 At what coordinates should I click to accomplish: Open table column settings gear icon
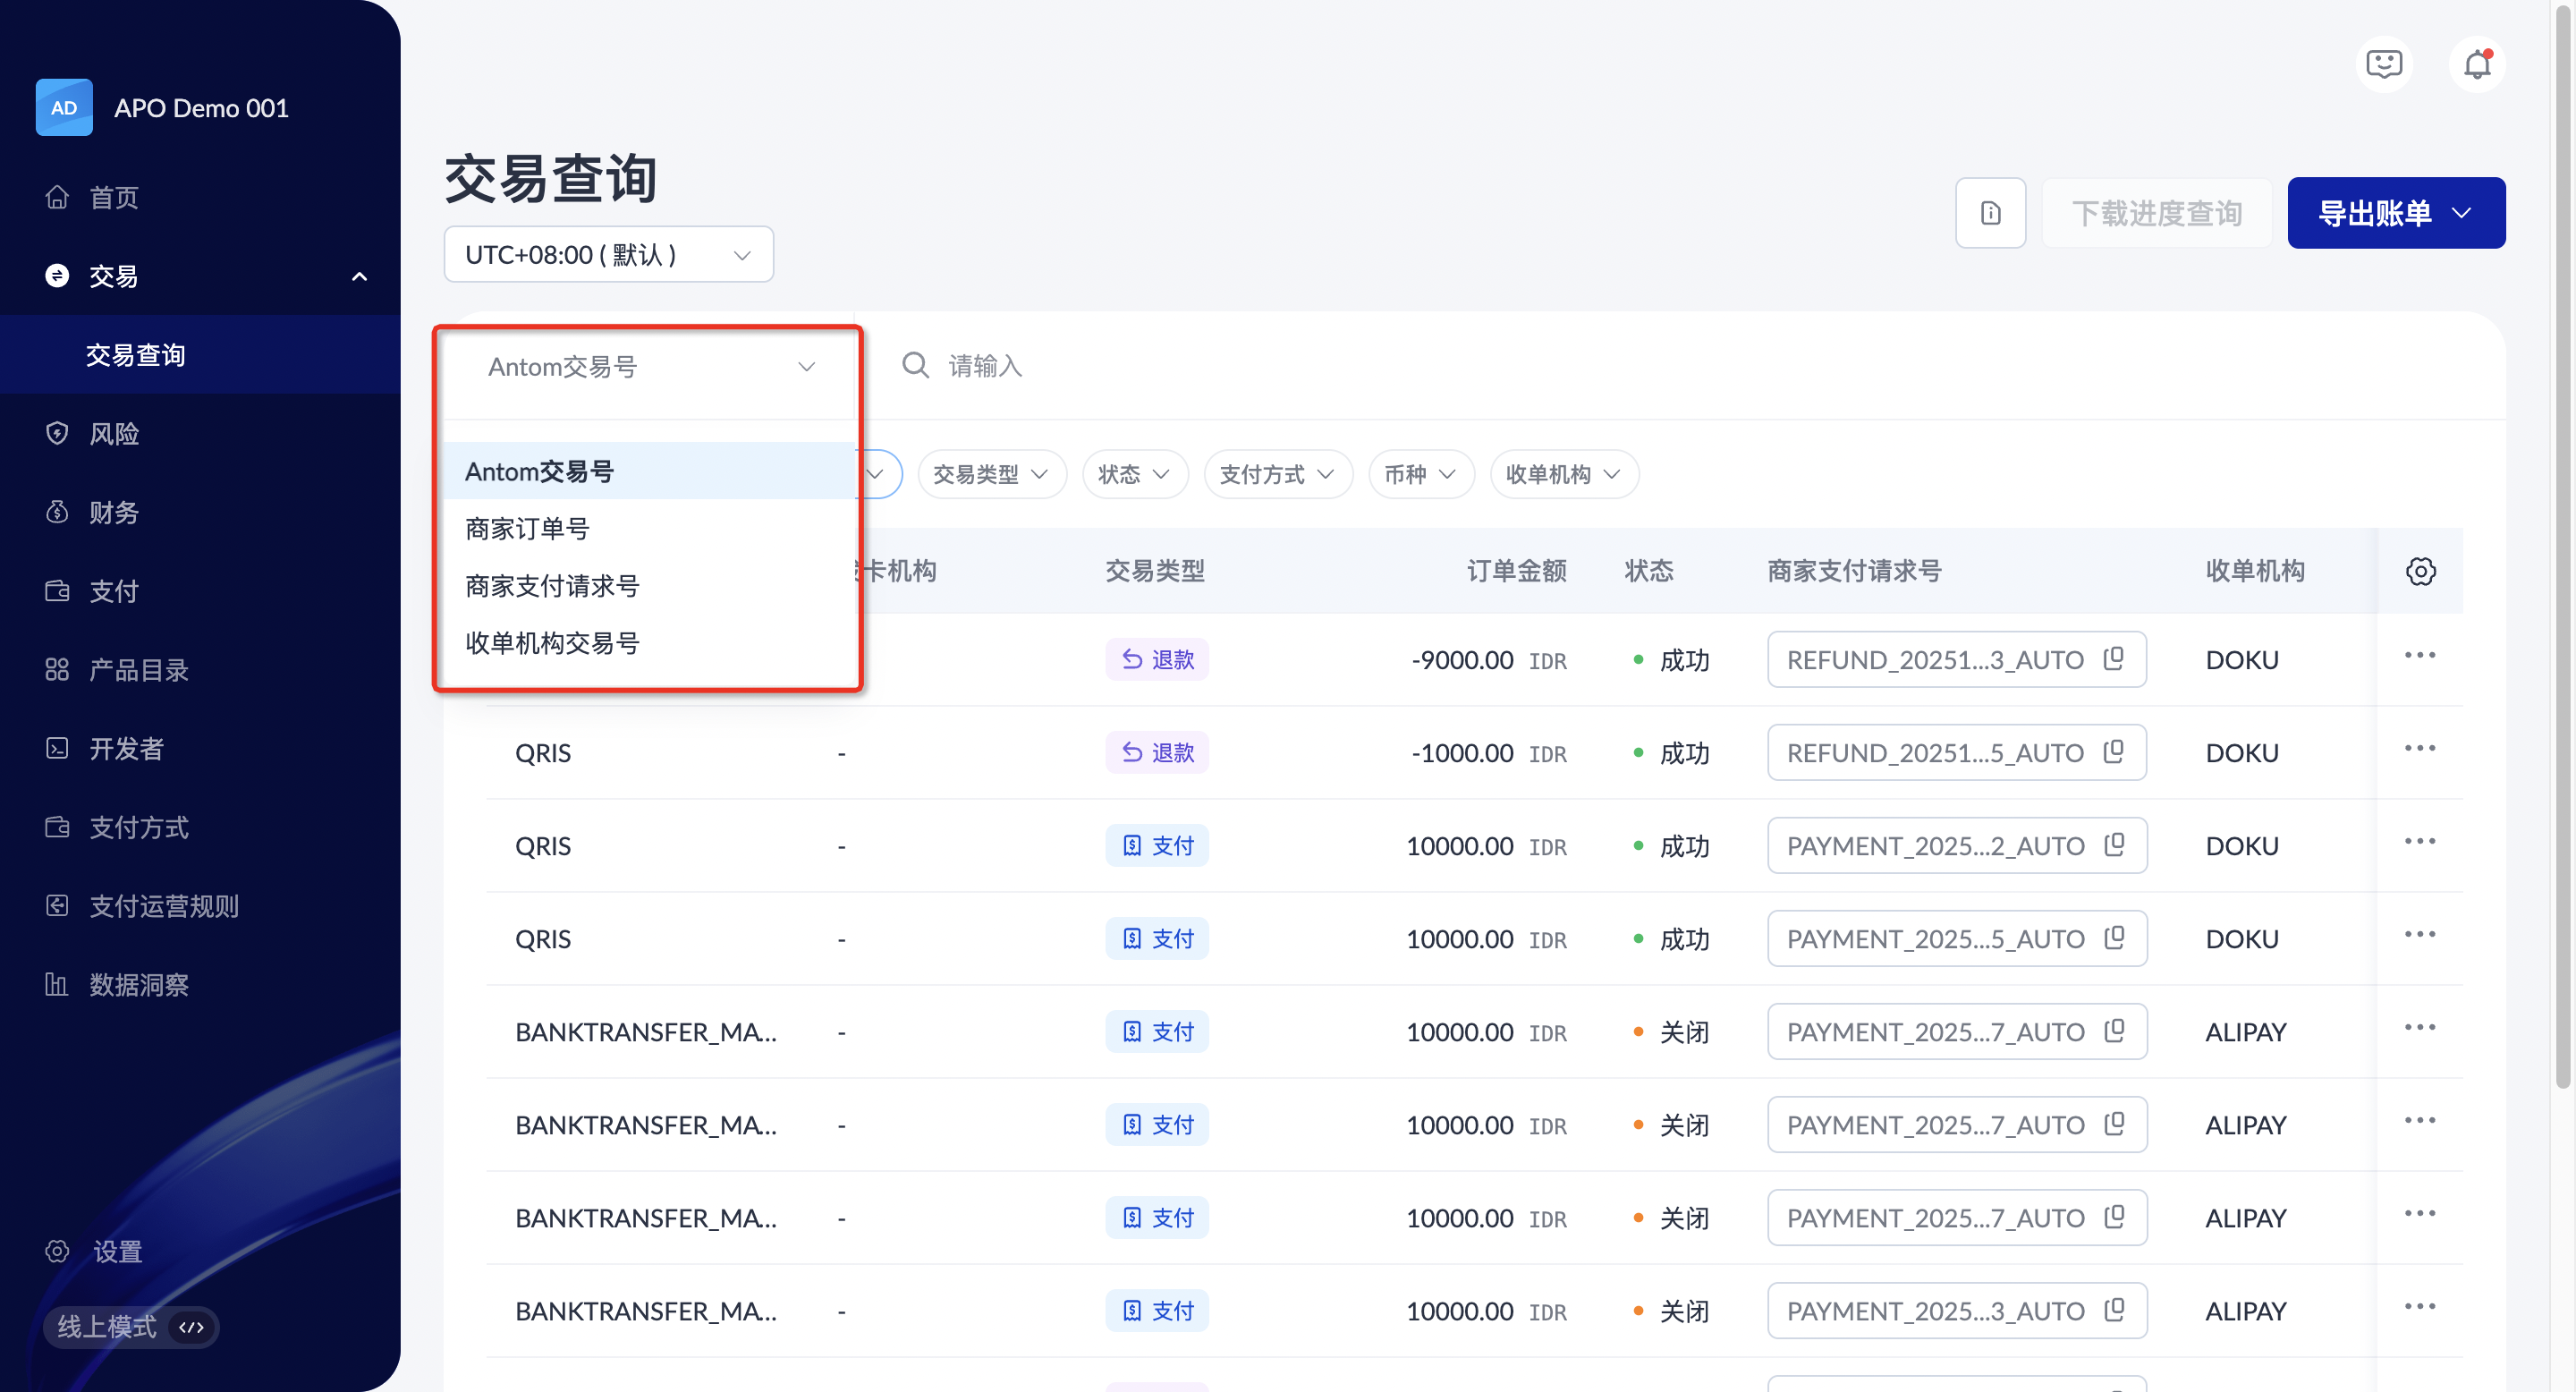pos(2420,571)
